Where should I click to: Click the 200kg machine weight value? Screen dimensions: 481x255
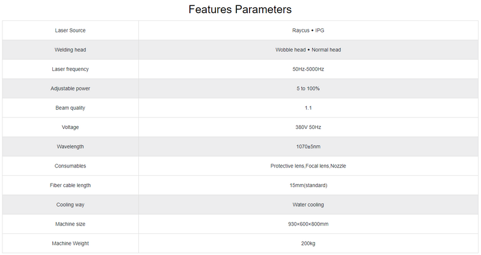tap(308, 244)
